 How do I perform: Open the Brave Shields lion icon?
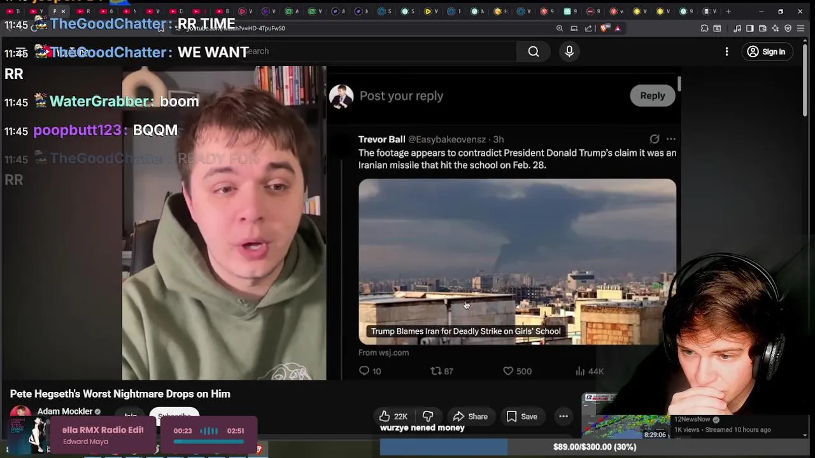(604, 28)
